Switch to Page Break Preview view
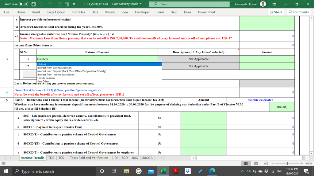Viewport: 314px width, 176px height. [266, 163]
